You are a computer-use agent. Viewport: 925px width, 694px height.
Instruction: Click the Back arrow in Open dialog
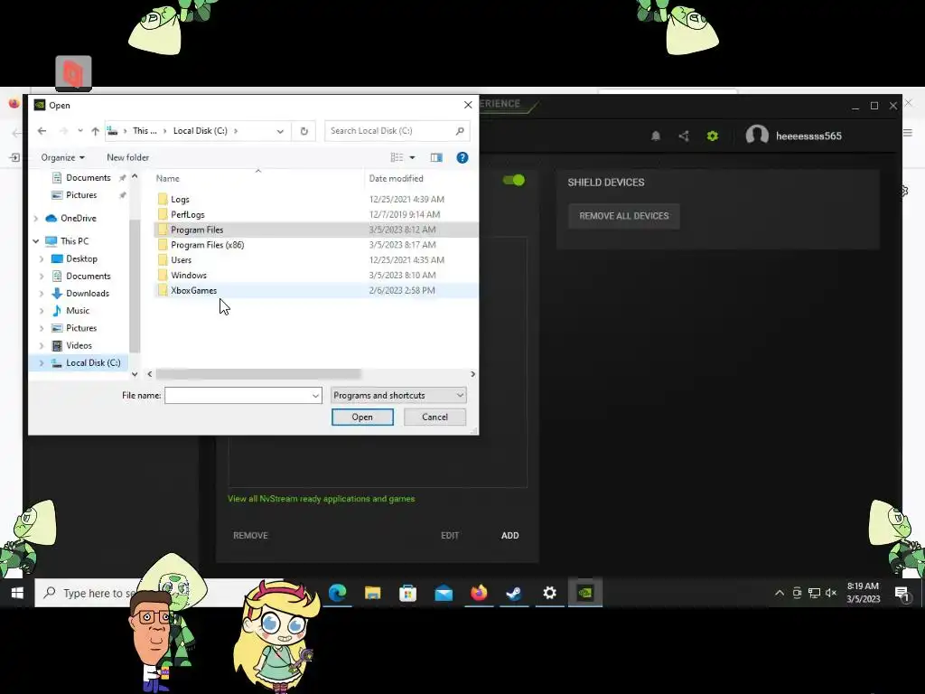[42, 131]
